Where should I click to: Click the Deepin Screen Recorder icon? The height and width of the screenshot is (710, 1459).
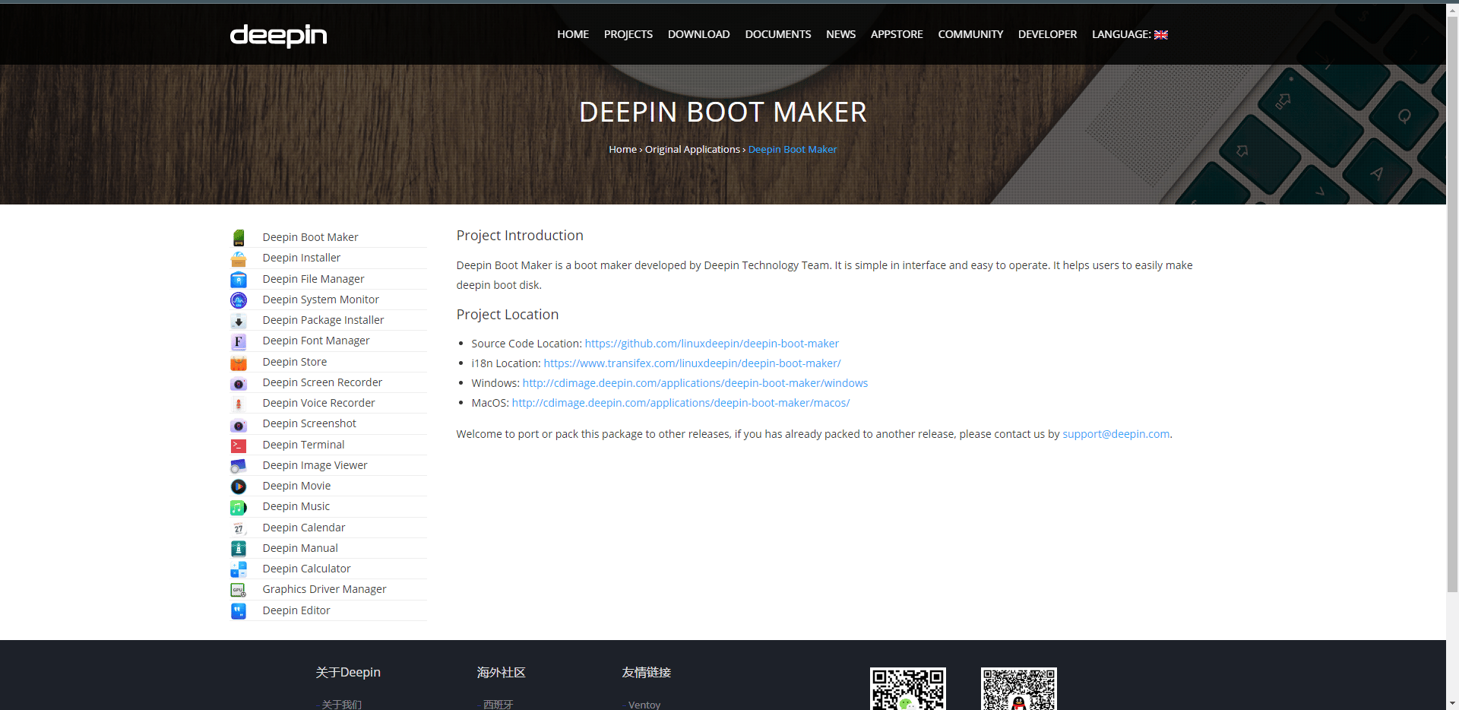pos(239,383)
